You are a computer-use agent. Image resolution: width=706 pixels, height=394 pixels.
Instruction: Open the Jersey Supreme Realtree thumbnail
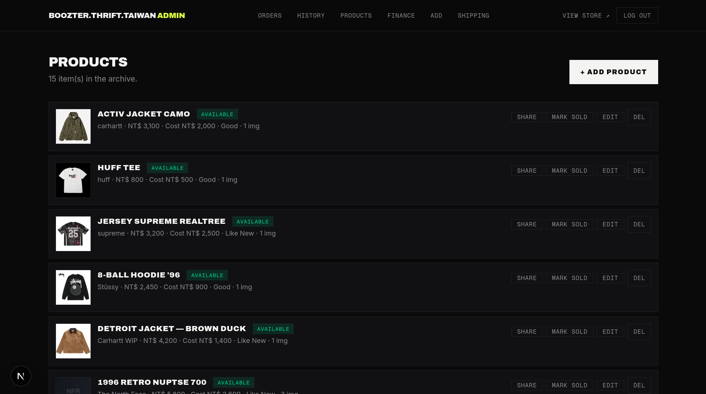(73, 234)
